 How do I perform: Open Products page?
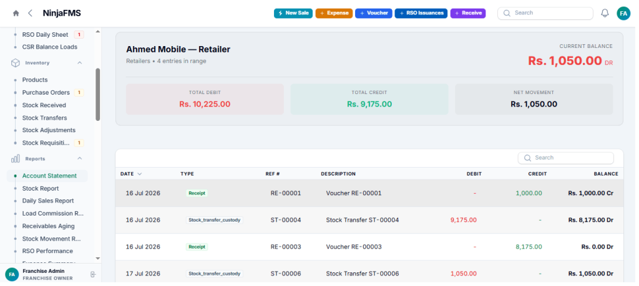point(35,80)
